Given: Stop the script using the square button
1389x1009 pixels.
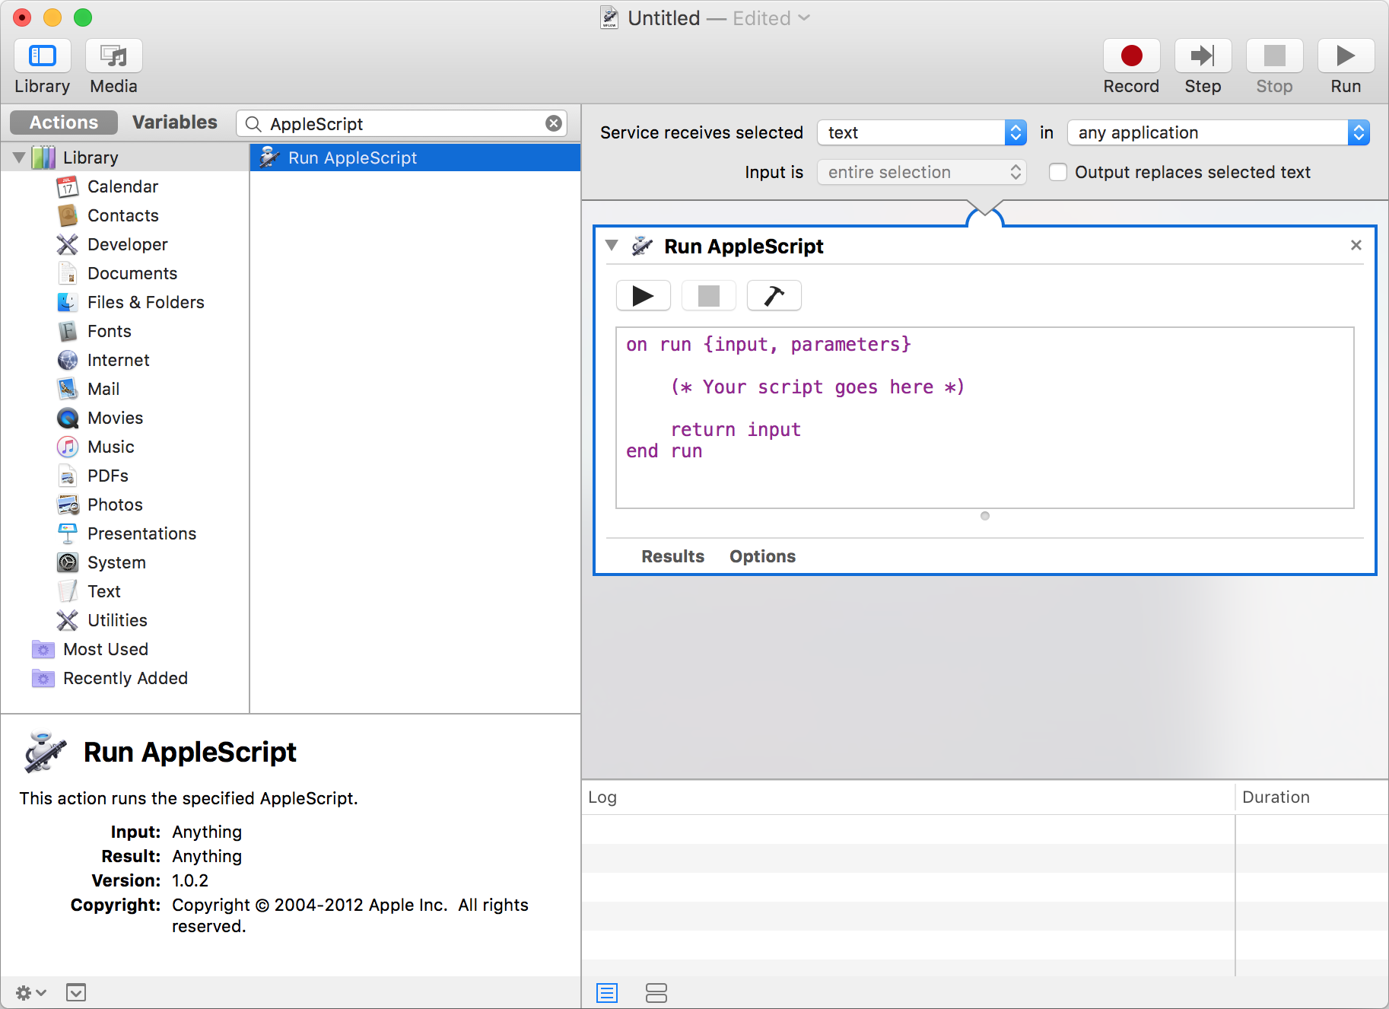Looking at the screenshot, I should pos(709,295).
